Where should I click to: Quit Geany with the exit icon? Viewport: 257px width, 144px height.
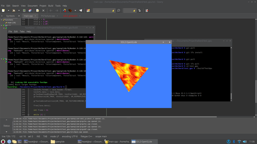[x=147, y=10]
